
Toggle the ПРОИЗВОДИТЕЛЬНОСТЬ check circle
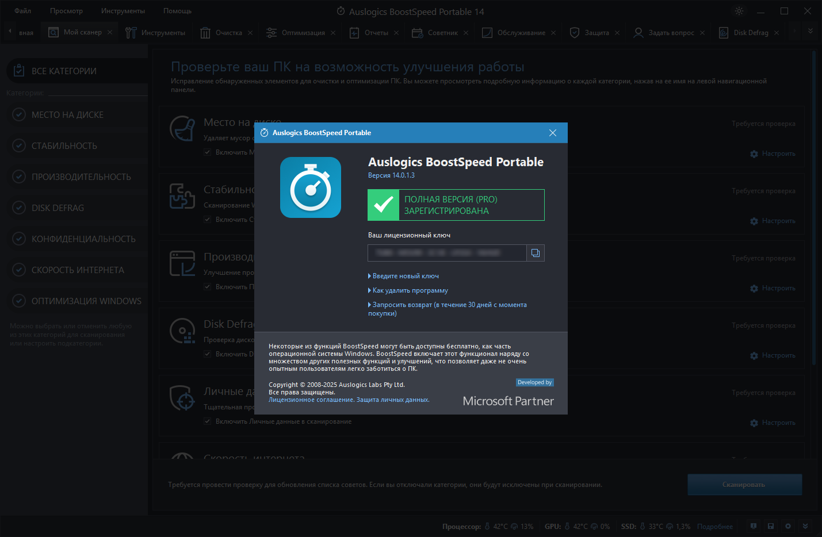[19, 177]
